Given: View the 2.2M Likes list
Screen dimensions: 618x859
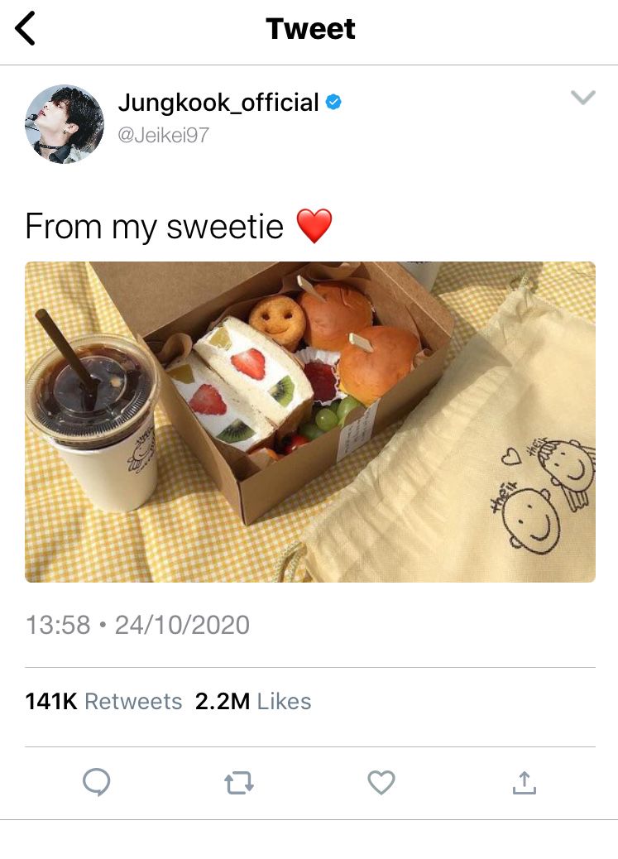Looking at the screenshot, I should coord(253,701).
